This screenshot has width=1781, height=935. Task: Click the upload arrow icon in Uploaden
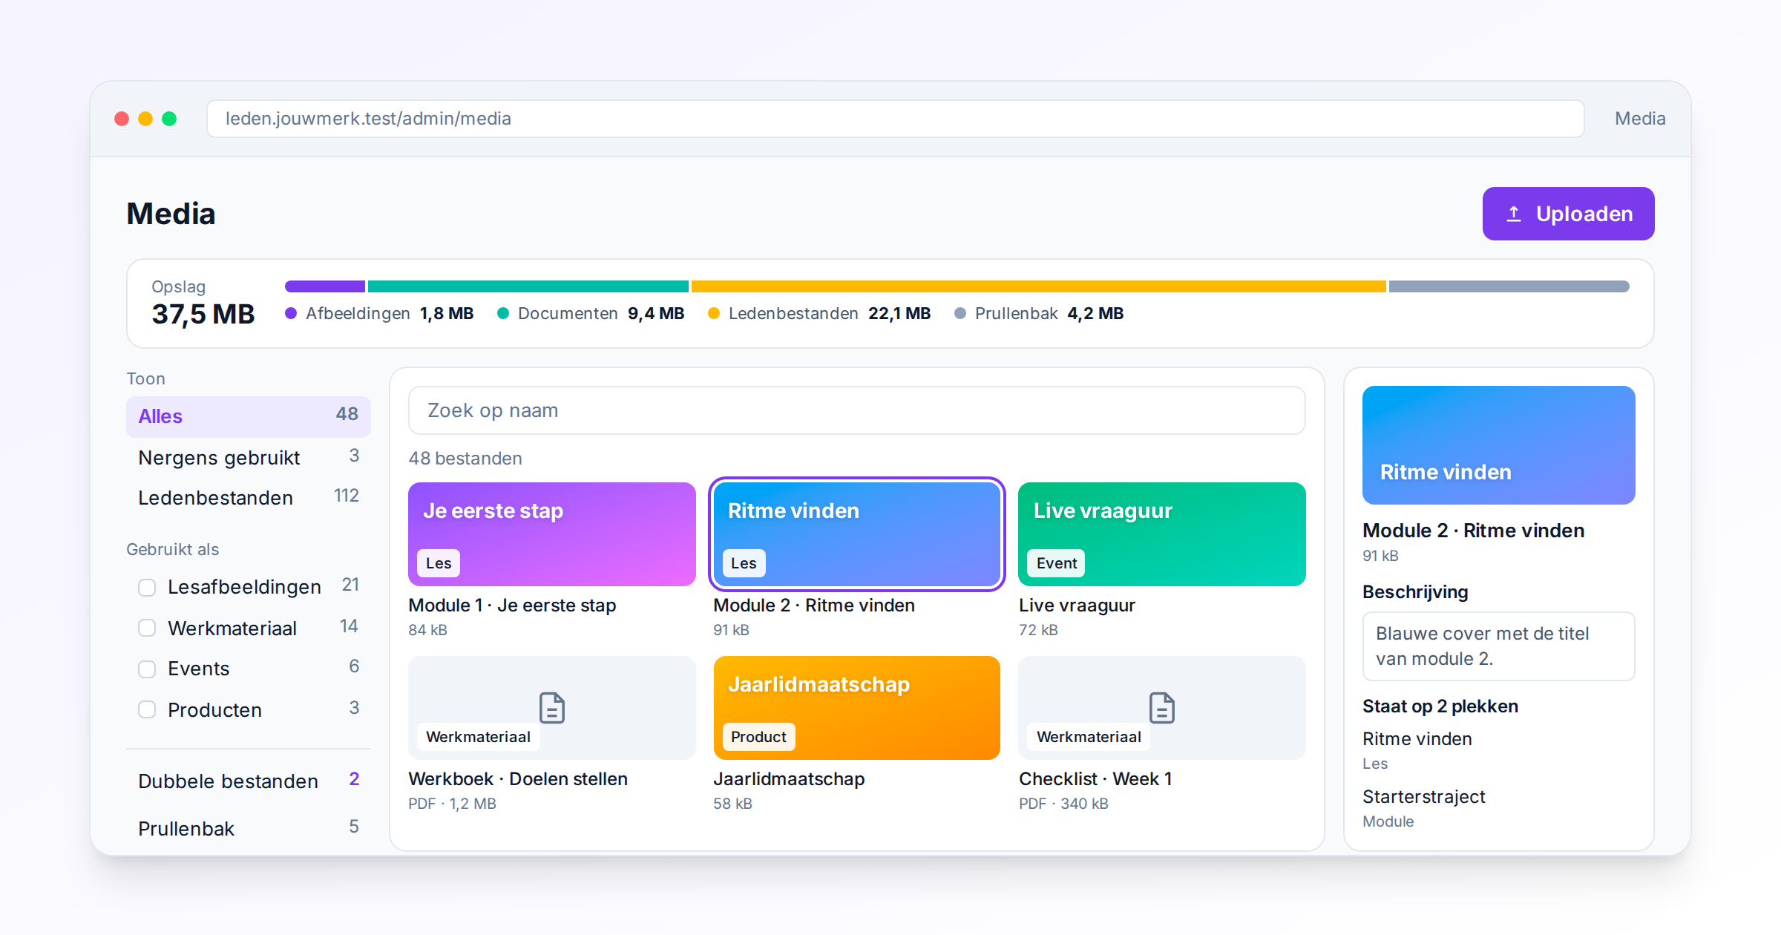point(1514,214)
